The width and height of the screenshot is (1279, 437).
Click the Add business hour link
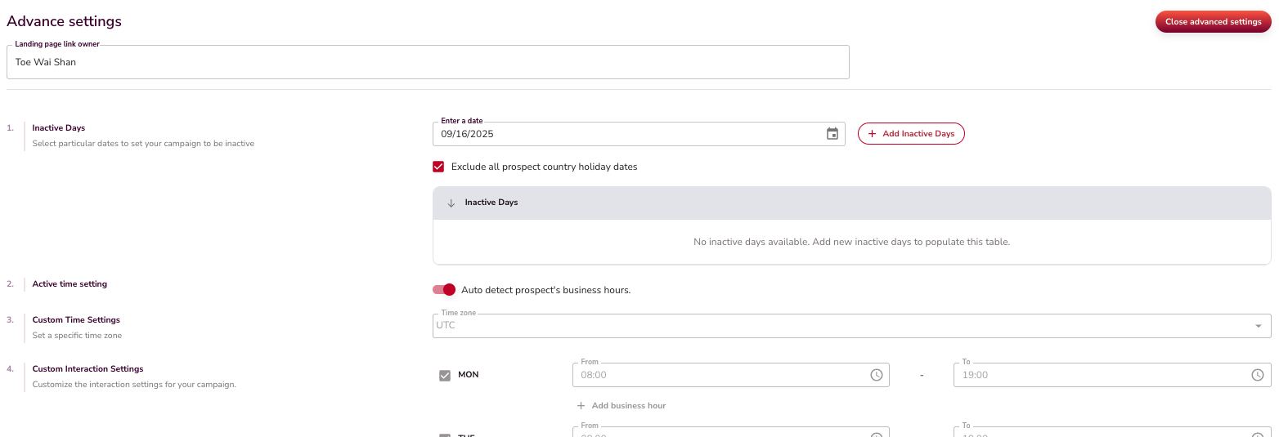[628, 406]
